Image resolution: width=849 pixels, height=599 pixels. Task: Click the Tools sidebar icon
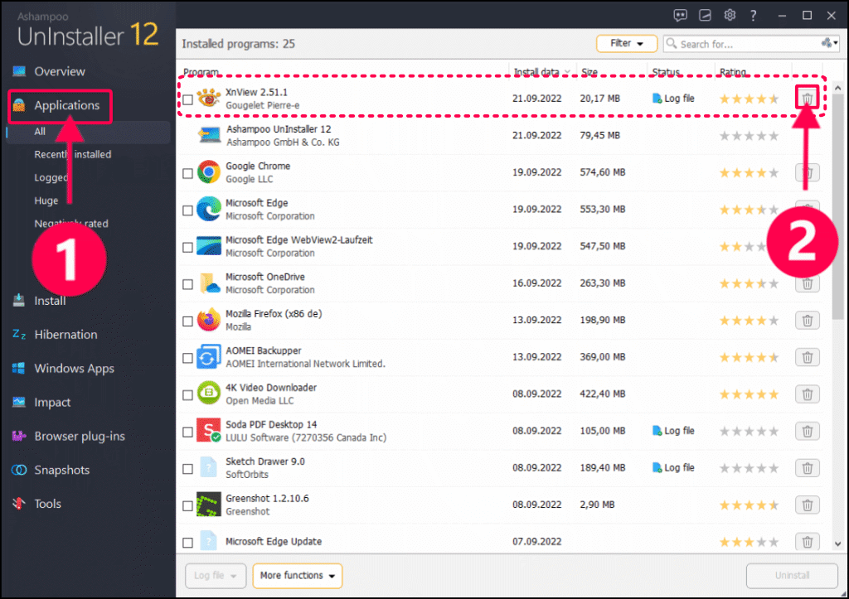coord(19,504)
